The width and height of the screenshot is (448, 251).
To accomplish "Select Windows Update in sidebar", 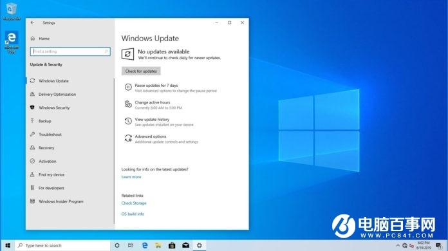I will tap(53, 81).
